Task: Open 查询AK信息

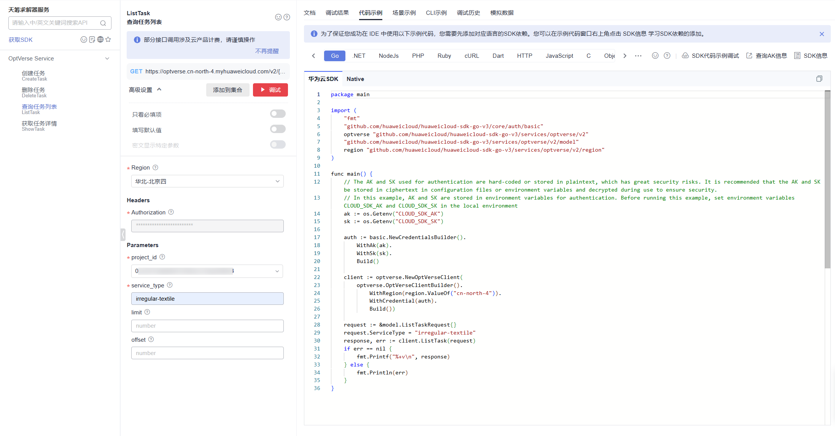Action: tap(767, 56)
